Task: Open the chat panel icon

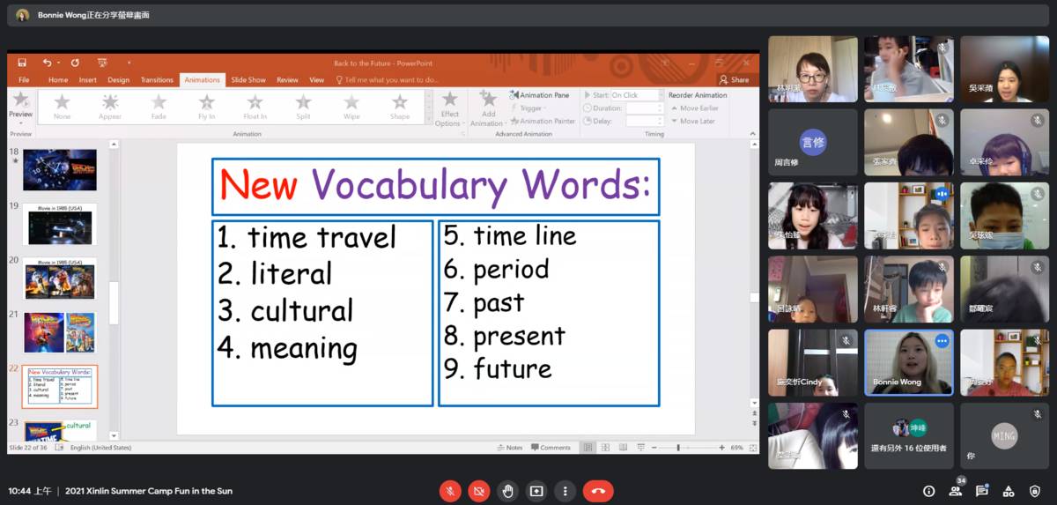Action: (x=982, y=491)
